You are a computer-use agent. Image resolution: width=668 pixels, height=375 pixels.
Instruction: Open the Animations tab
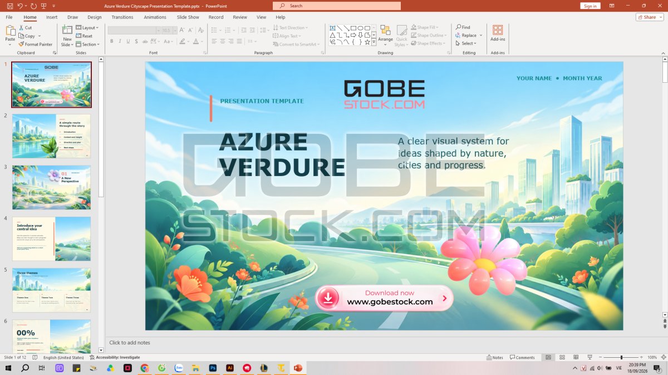(x=155, y=17)
